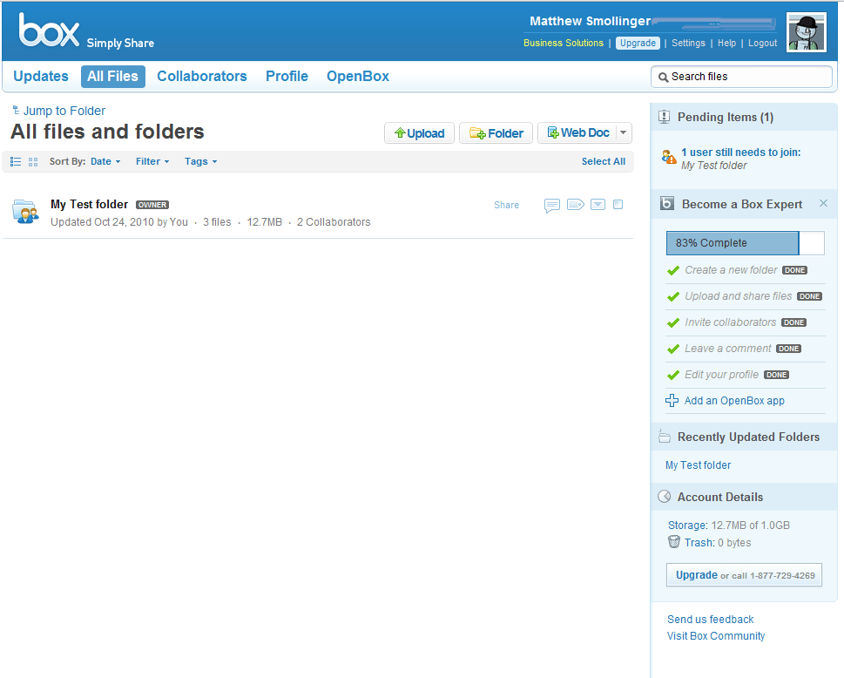Click the Account Details pie icon
The image size is (844, 678).
point(665,497)
